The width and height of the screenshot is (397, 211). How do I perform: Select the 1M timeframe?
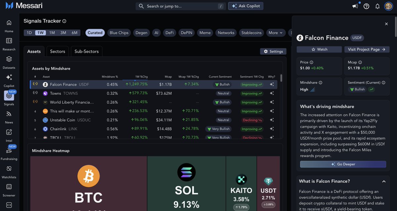(x=52, y=33)
